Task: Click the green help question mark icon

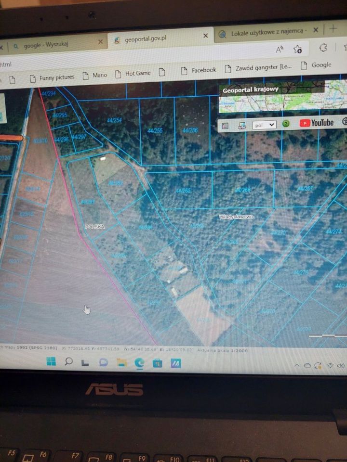Action: pos(286,124)
